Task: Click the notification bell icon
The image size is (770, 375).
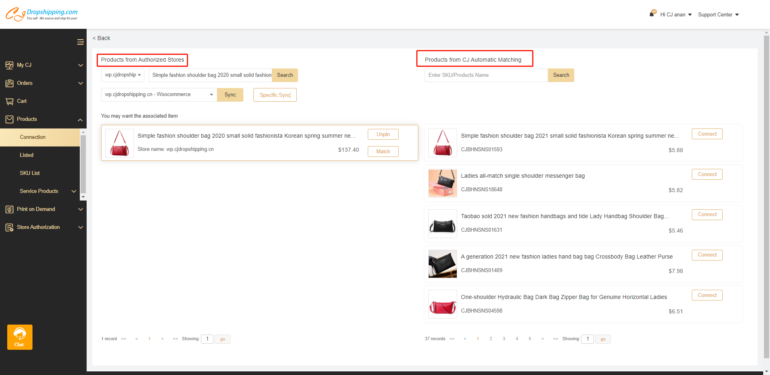Action: (x=652, y=14)
